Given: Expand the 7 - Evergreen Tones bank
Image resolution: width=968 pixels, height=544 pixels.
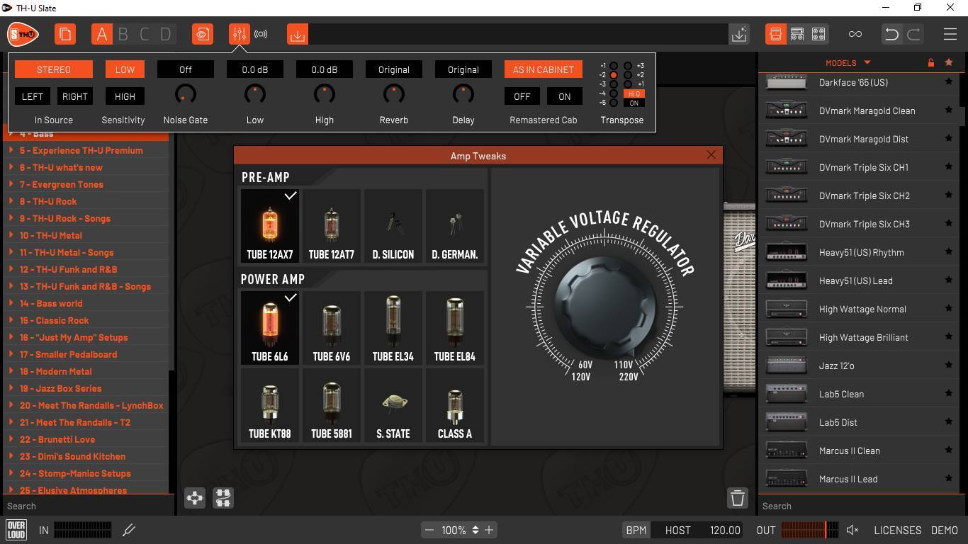Looking at the screenshot, I should click(x=11, y=184).
